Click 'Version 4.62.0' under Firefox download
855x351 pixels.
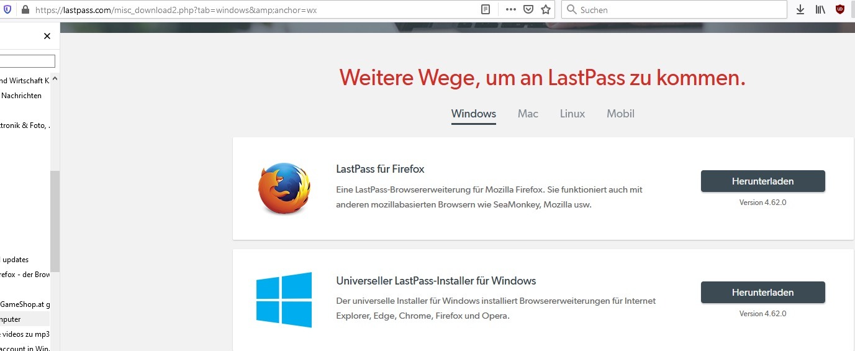coord(762,203)
